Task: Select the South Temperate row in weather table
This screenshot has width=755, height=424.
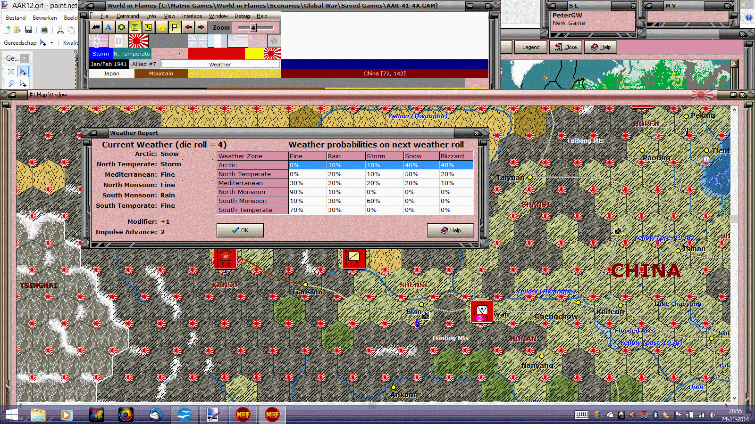Action: pyautogui.click(x=345, y=210)
